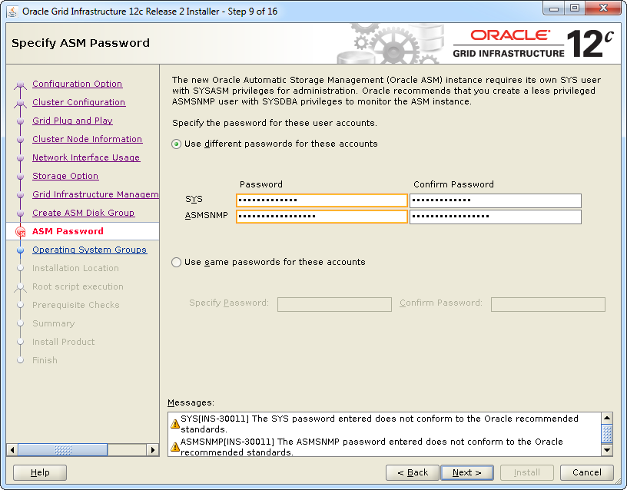Viewport: 627px width, 490px height.
Task: Click the ASM Password step error icon
Action: (x=21, y=232)
